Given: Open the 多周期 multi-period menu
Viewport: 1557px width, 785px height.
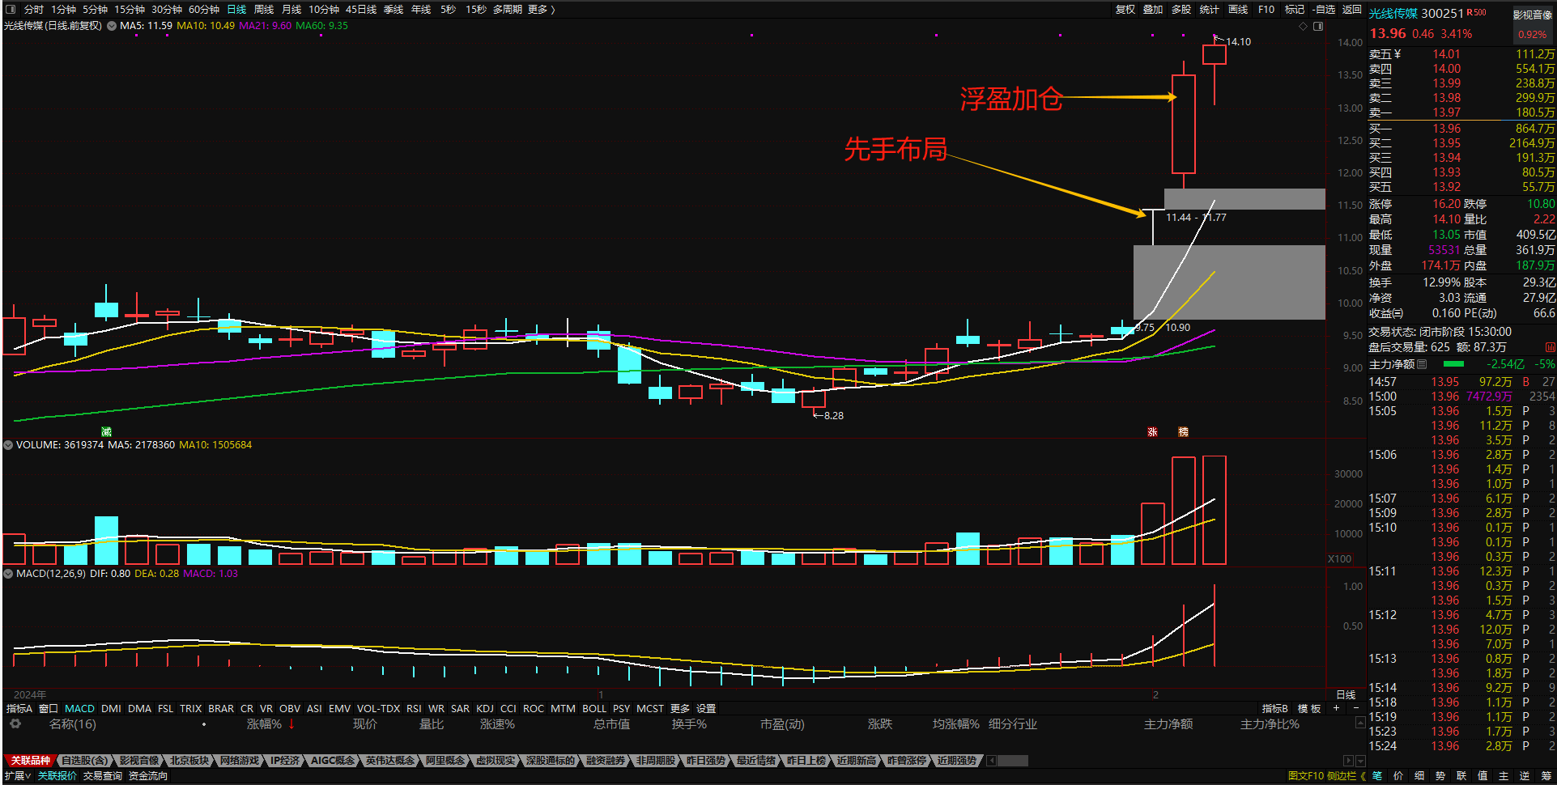Looking at the screenshot, I should [508, 10].
